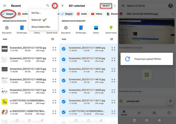Go to Drive Home tab
The image size is (176, 124).
[124, 113]
